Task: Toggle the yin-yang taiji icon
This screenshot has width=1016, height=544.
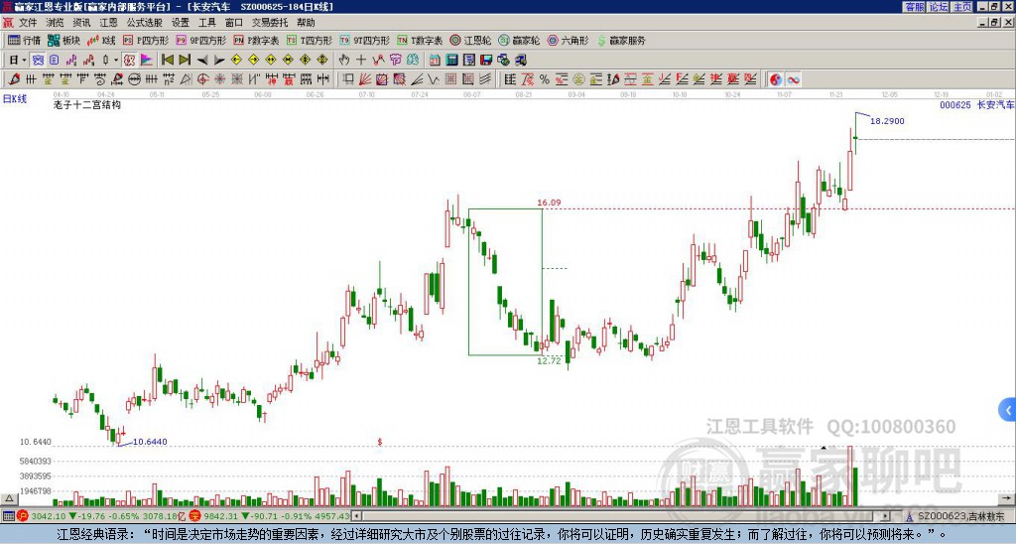Action: coord(776,79)
